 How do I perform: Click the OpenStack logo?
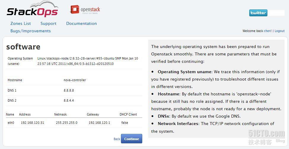[x=86, y=9]
